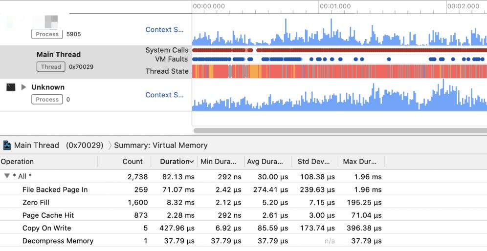This screenshot has width=487, height=251.
Task: Click the 00:01.000 mark on the timeline ruler
Action: click(x=335, y=6)
